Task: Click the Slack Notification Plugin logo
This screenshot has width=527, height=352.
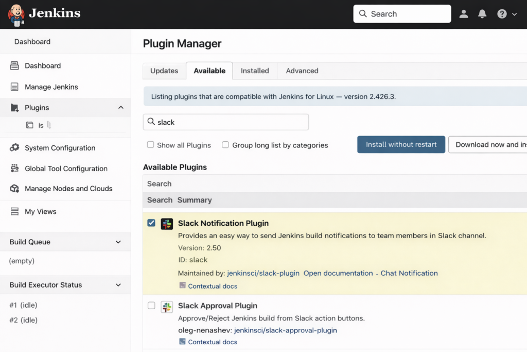Action: click(167, 224)
